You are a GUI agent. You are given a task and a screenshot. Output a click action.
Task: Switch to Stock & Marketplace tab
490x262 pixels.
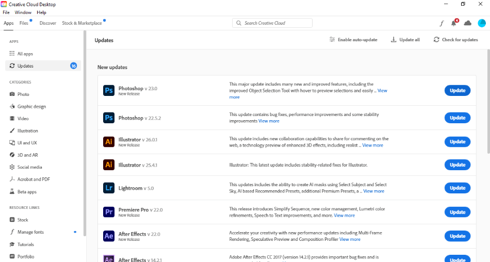(x=82, y=23)
